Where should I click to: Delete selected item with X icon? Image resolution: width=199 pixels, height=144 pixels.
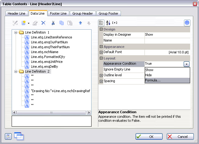click(x=43, y=23)
